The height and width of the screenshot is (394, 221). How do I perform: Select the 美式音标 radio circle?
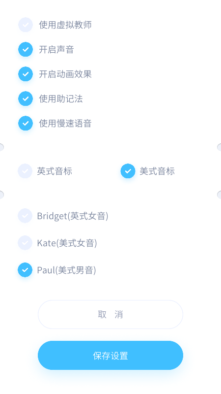[128, 171]
